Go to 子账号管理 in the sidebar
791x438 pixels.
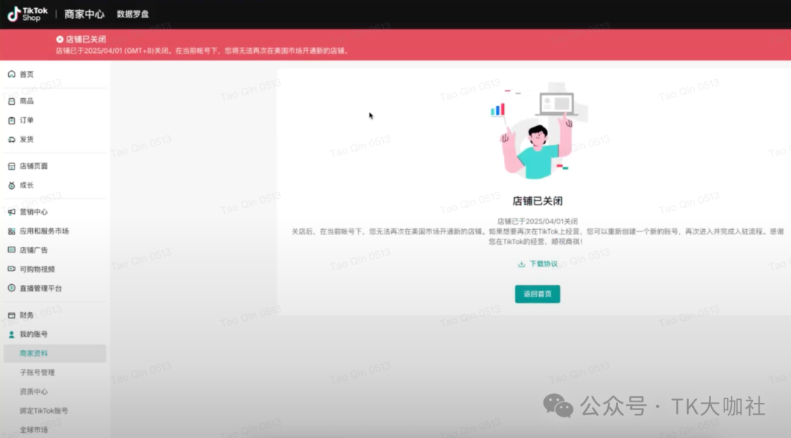tap(37, 372)
